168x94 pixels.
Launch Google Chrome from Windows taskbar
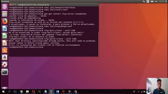(x=21, y=92)
